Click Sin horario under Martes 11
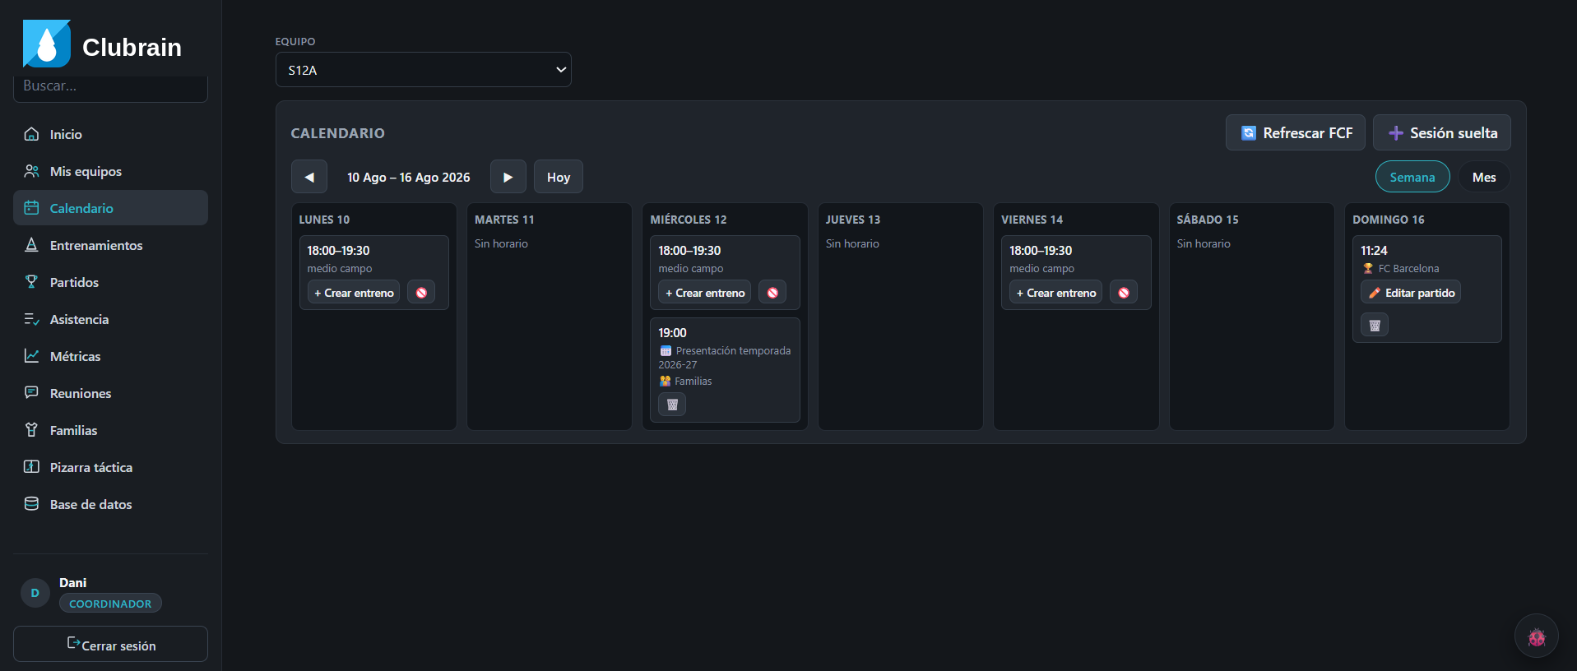 [x=501, y=244]
